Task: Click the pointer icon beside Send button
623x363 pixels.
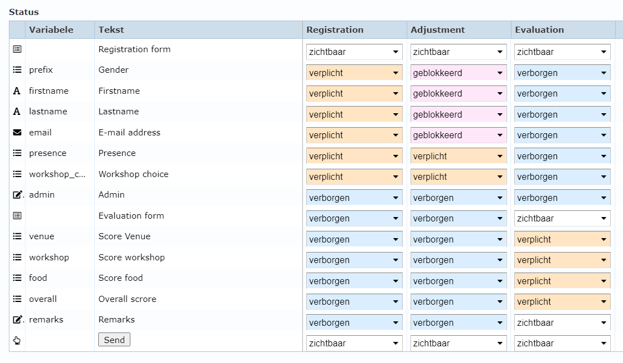Action: click(17, 340)
